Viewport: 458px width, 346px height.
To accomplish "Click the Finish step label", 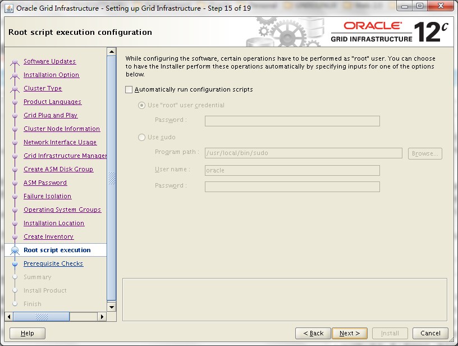I will click(33, 304).
